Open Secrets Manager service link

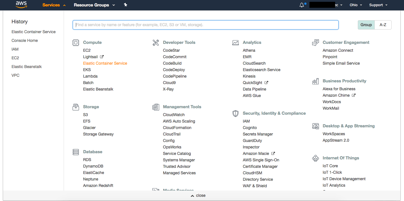point(258,134)
